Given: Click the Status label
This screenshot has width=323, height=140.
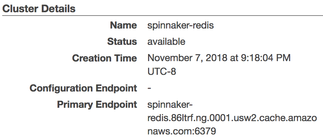Looking at the screenshot, I should pyautogui.click(x=122, y=41).
